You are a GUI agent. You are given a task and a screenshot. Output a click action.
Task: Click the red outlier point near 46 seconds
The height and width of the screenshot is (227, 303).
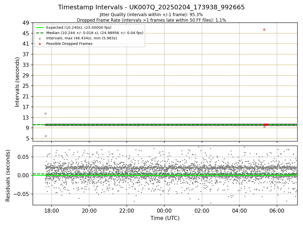(x=264, y=30)
